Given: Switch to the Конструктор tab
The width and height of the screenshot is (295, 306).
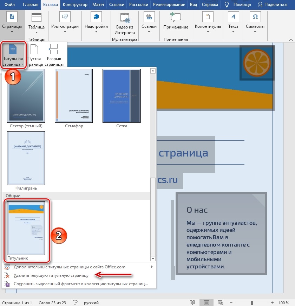Looking at the screenshot, I should tap(75, 5).
